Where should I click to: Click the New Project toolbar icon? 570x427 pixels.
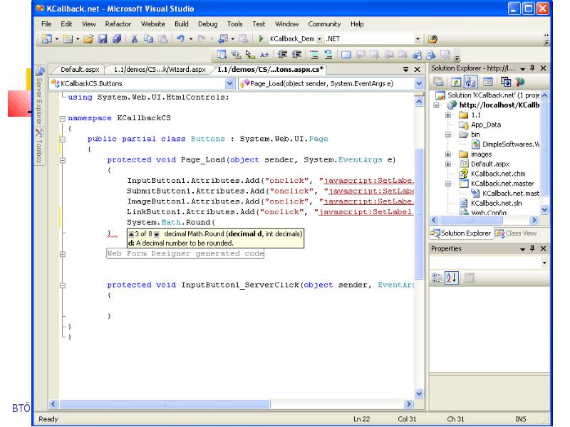click(47, 39)
